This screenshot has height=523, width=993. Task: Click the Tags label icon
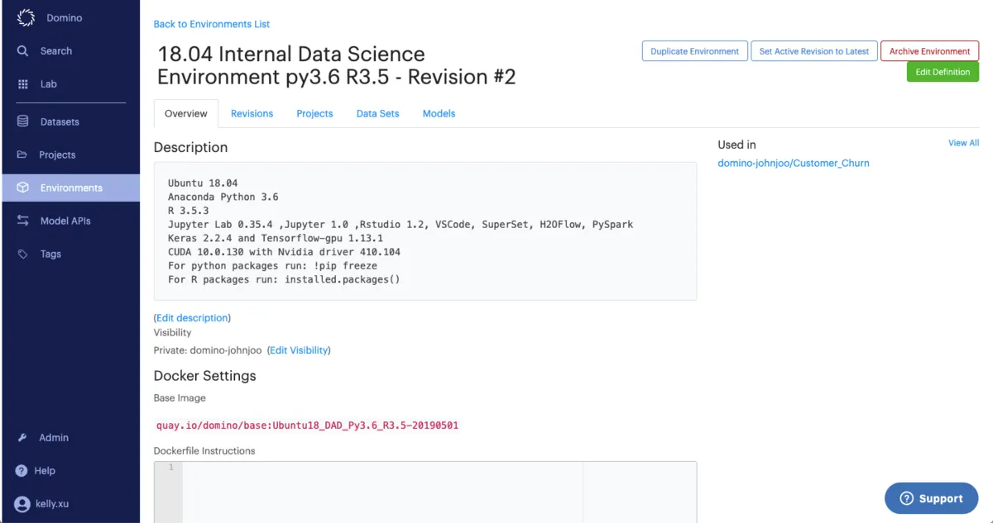pos(23,254)
